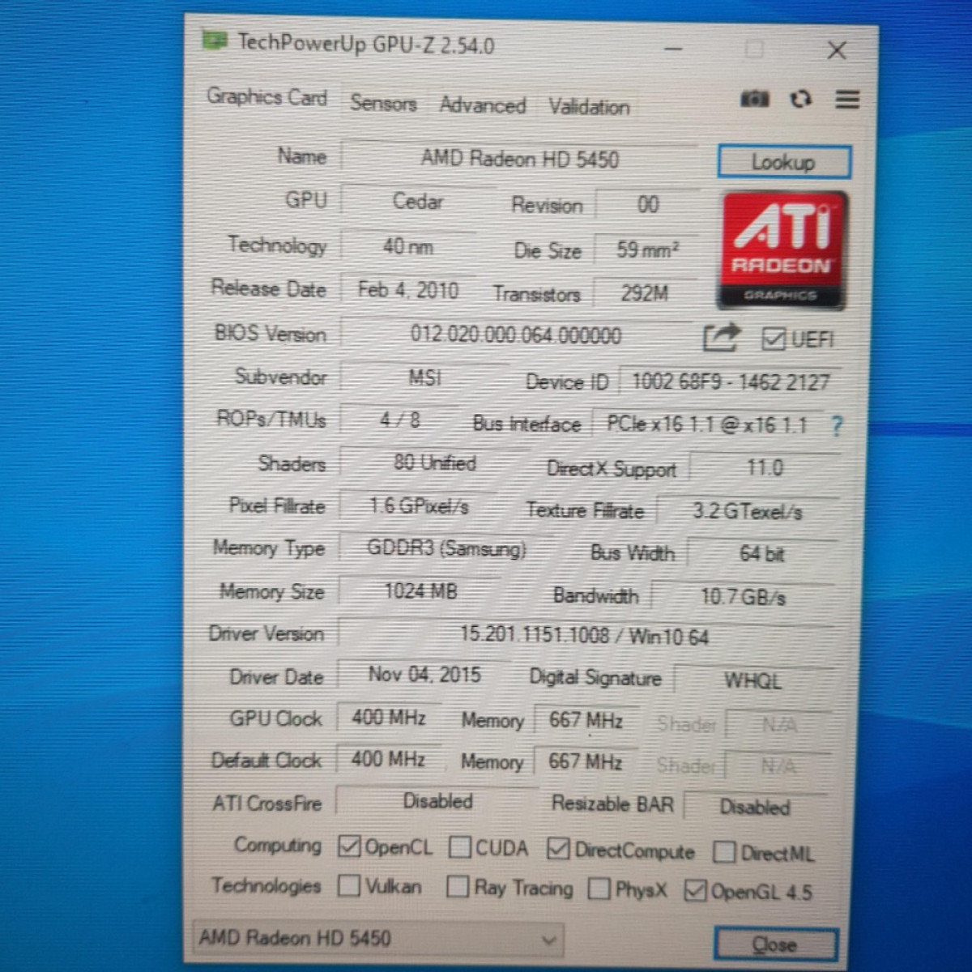Viewport: 972px width, 972px height.
Task: Click the Release Date value Feb 4, 2010
Action: [408, 290]
